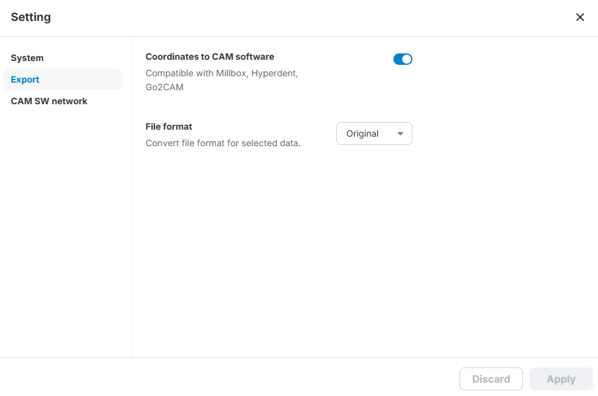Select the Export section in the sidebar
The width and height of the screenshot is (598, 396).
tap(25, 79)
